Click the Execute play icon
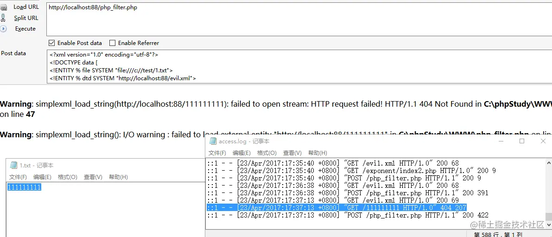The width and height of the screenshot is (552, 237). click(3, 29)
